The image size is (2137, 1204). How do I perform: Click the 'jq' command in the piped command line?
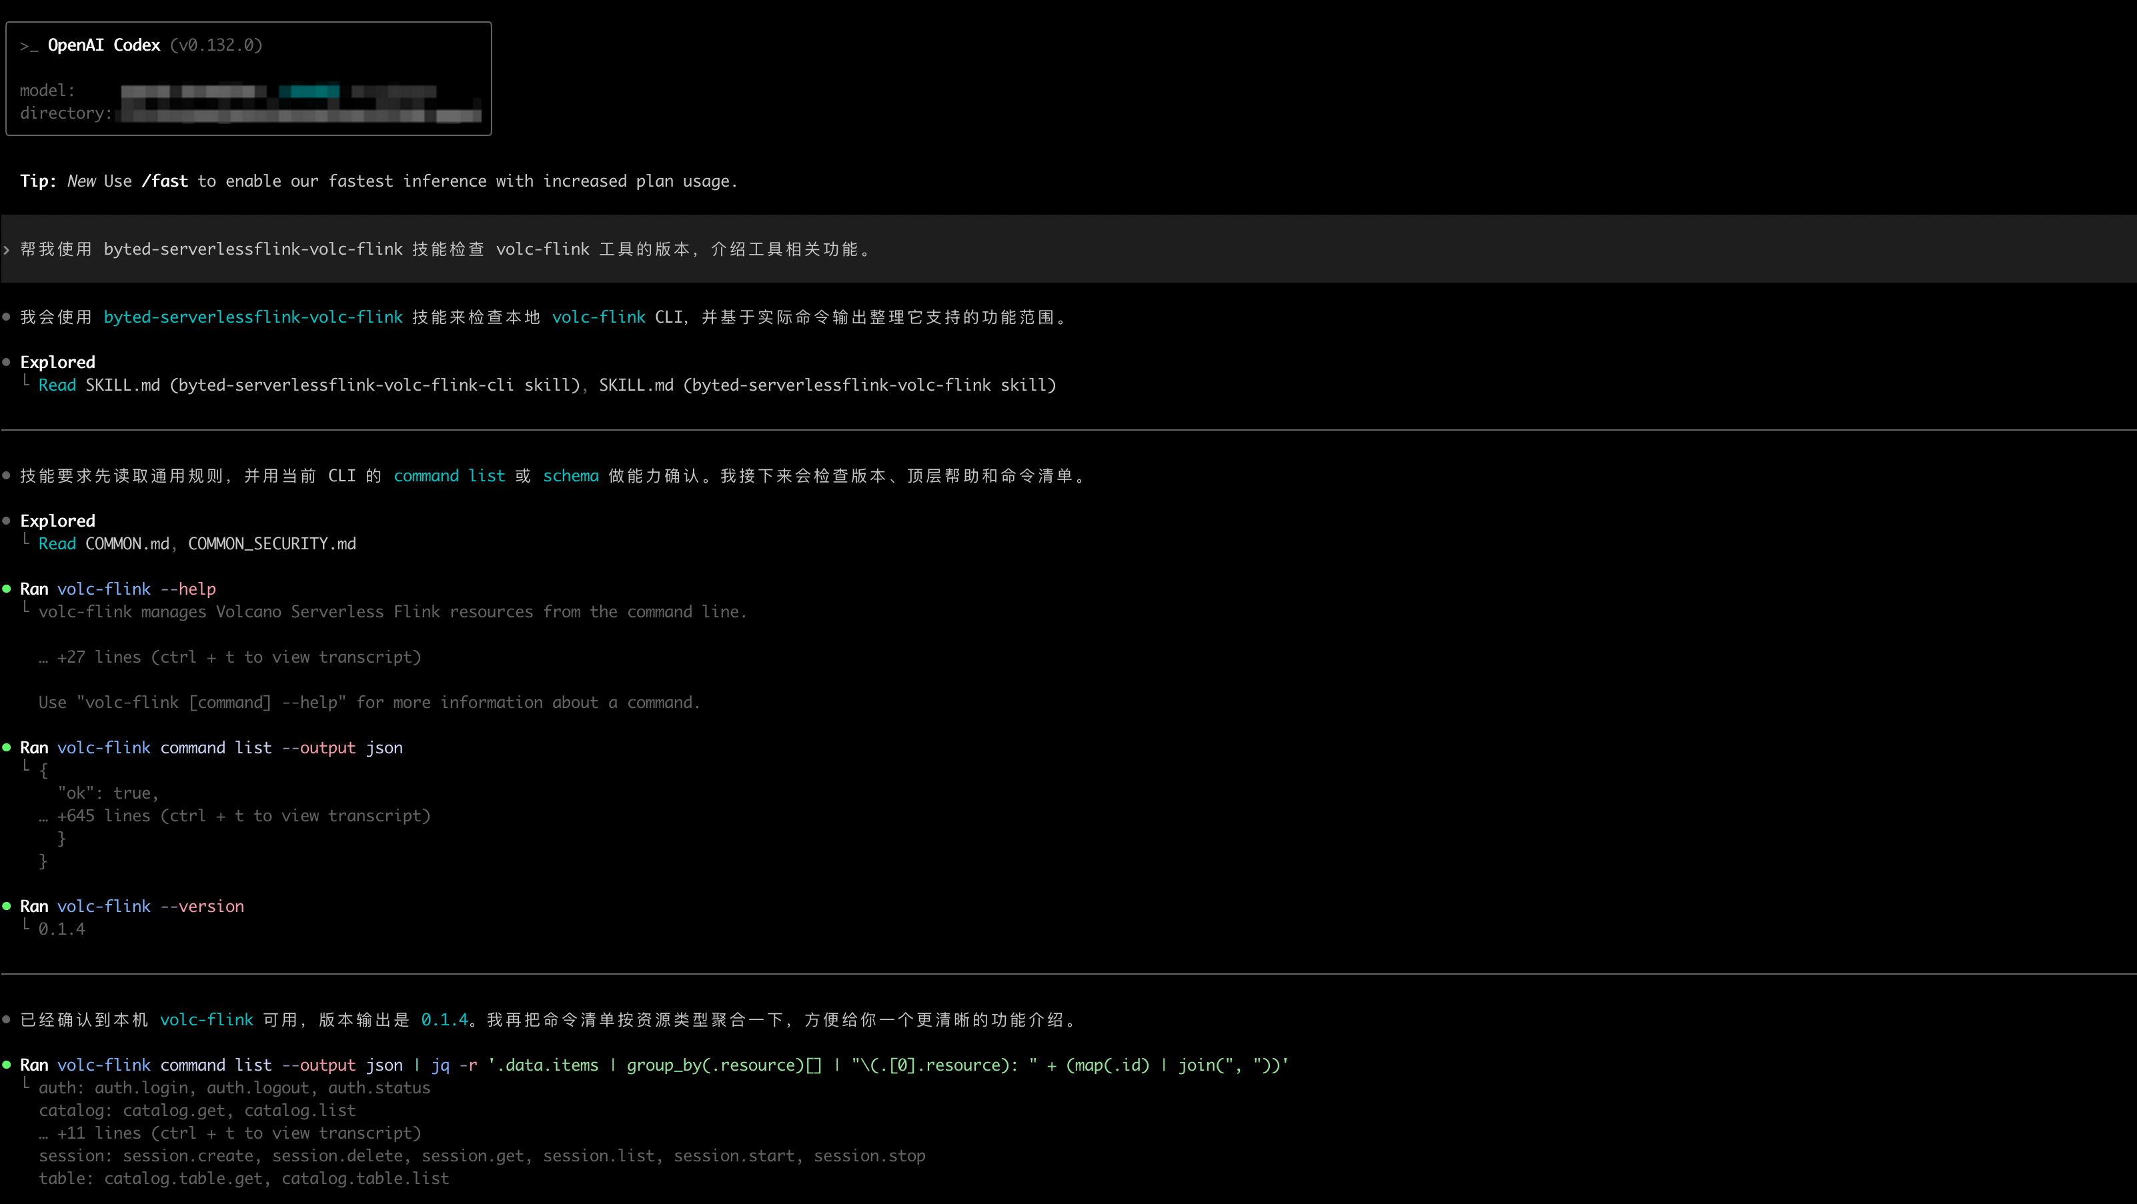[440, 1065]
